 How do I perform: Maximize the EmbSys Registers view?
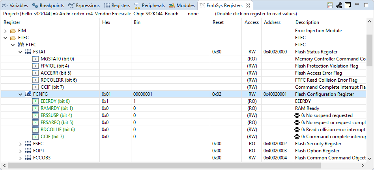(x=366, y=5)
